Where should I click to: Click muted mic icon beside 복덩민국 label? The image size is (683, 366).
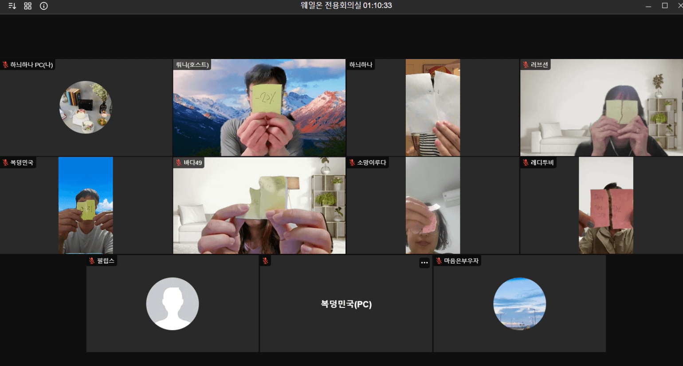[x=5, y=163]
